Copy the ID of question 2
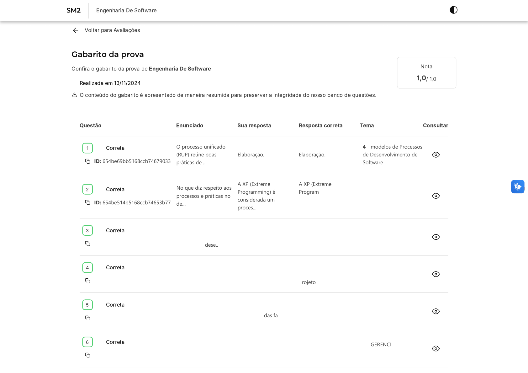This screenshot has width=528, height=373. pyautogui.click(x=87, y=202)
